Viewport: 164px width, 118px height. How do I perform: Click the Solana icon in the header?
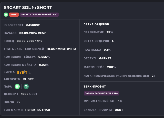pyautogui.click(x=6, y=15)
